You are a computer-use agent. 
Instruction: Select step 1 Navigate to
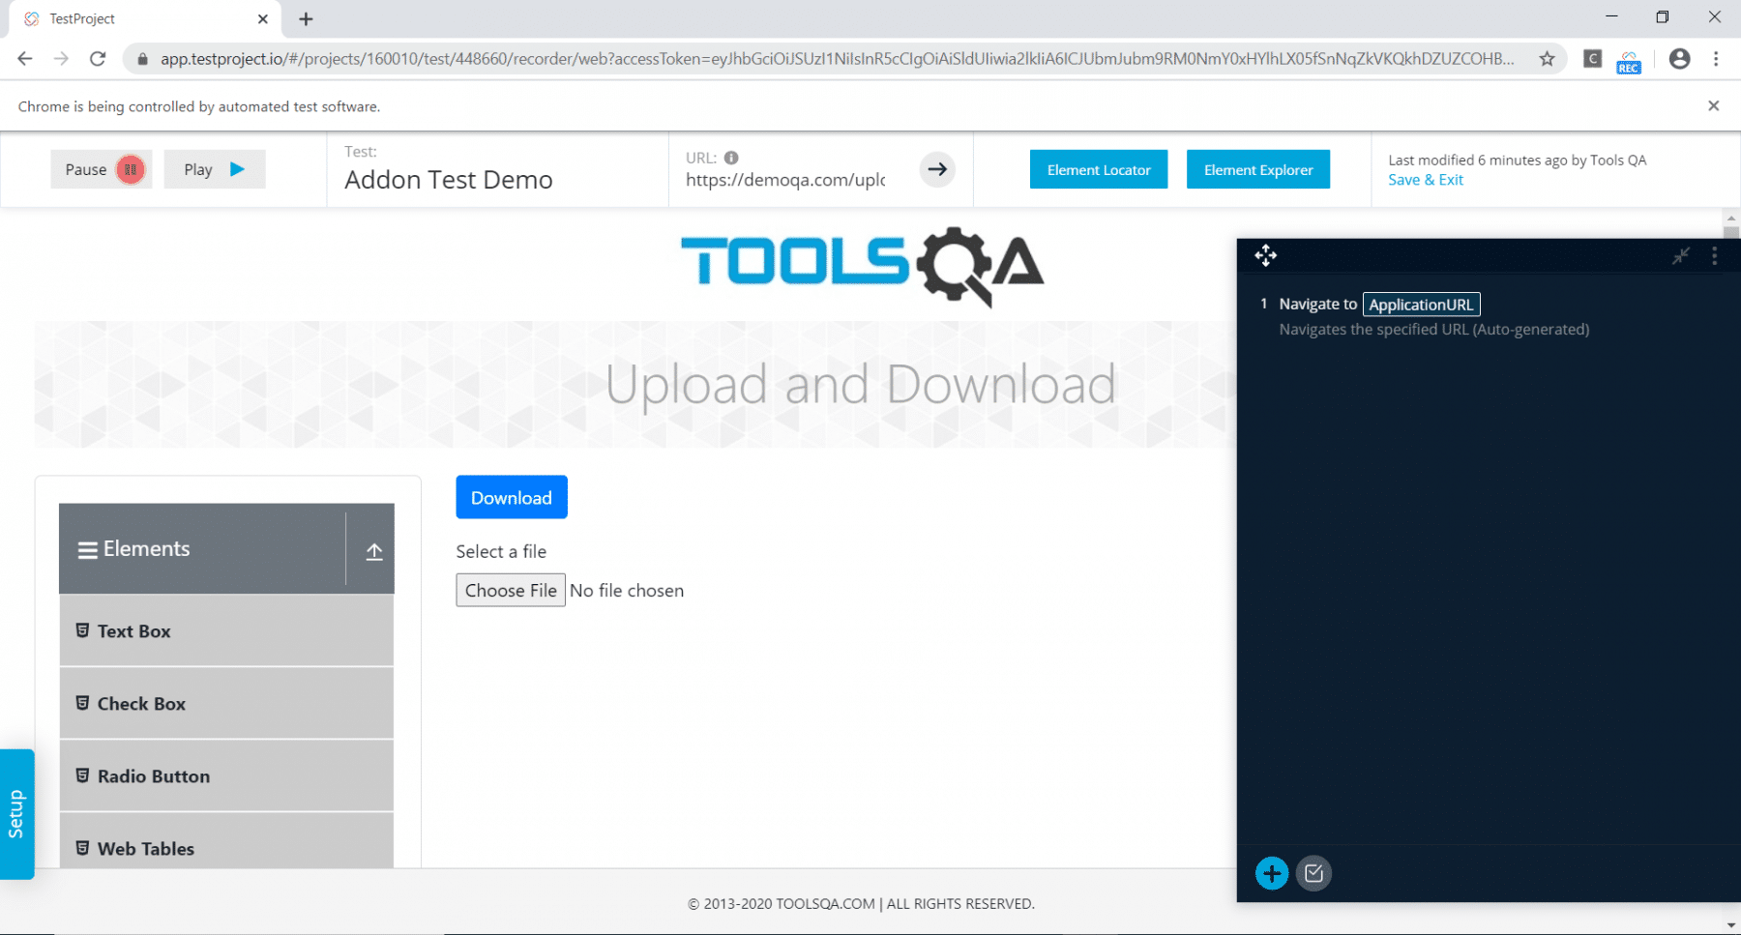(1317, 304)
